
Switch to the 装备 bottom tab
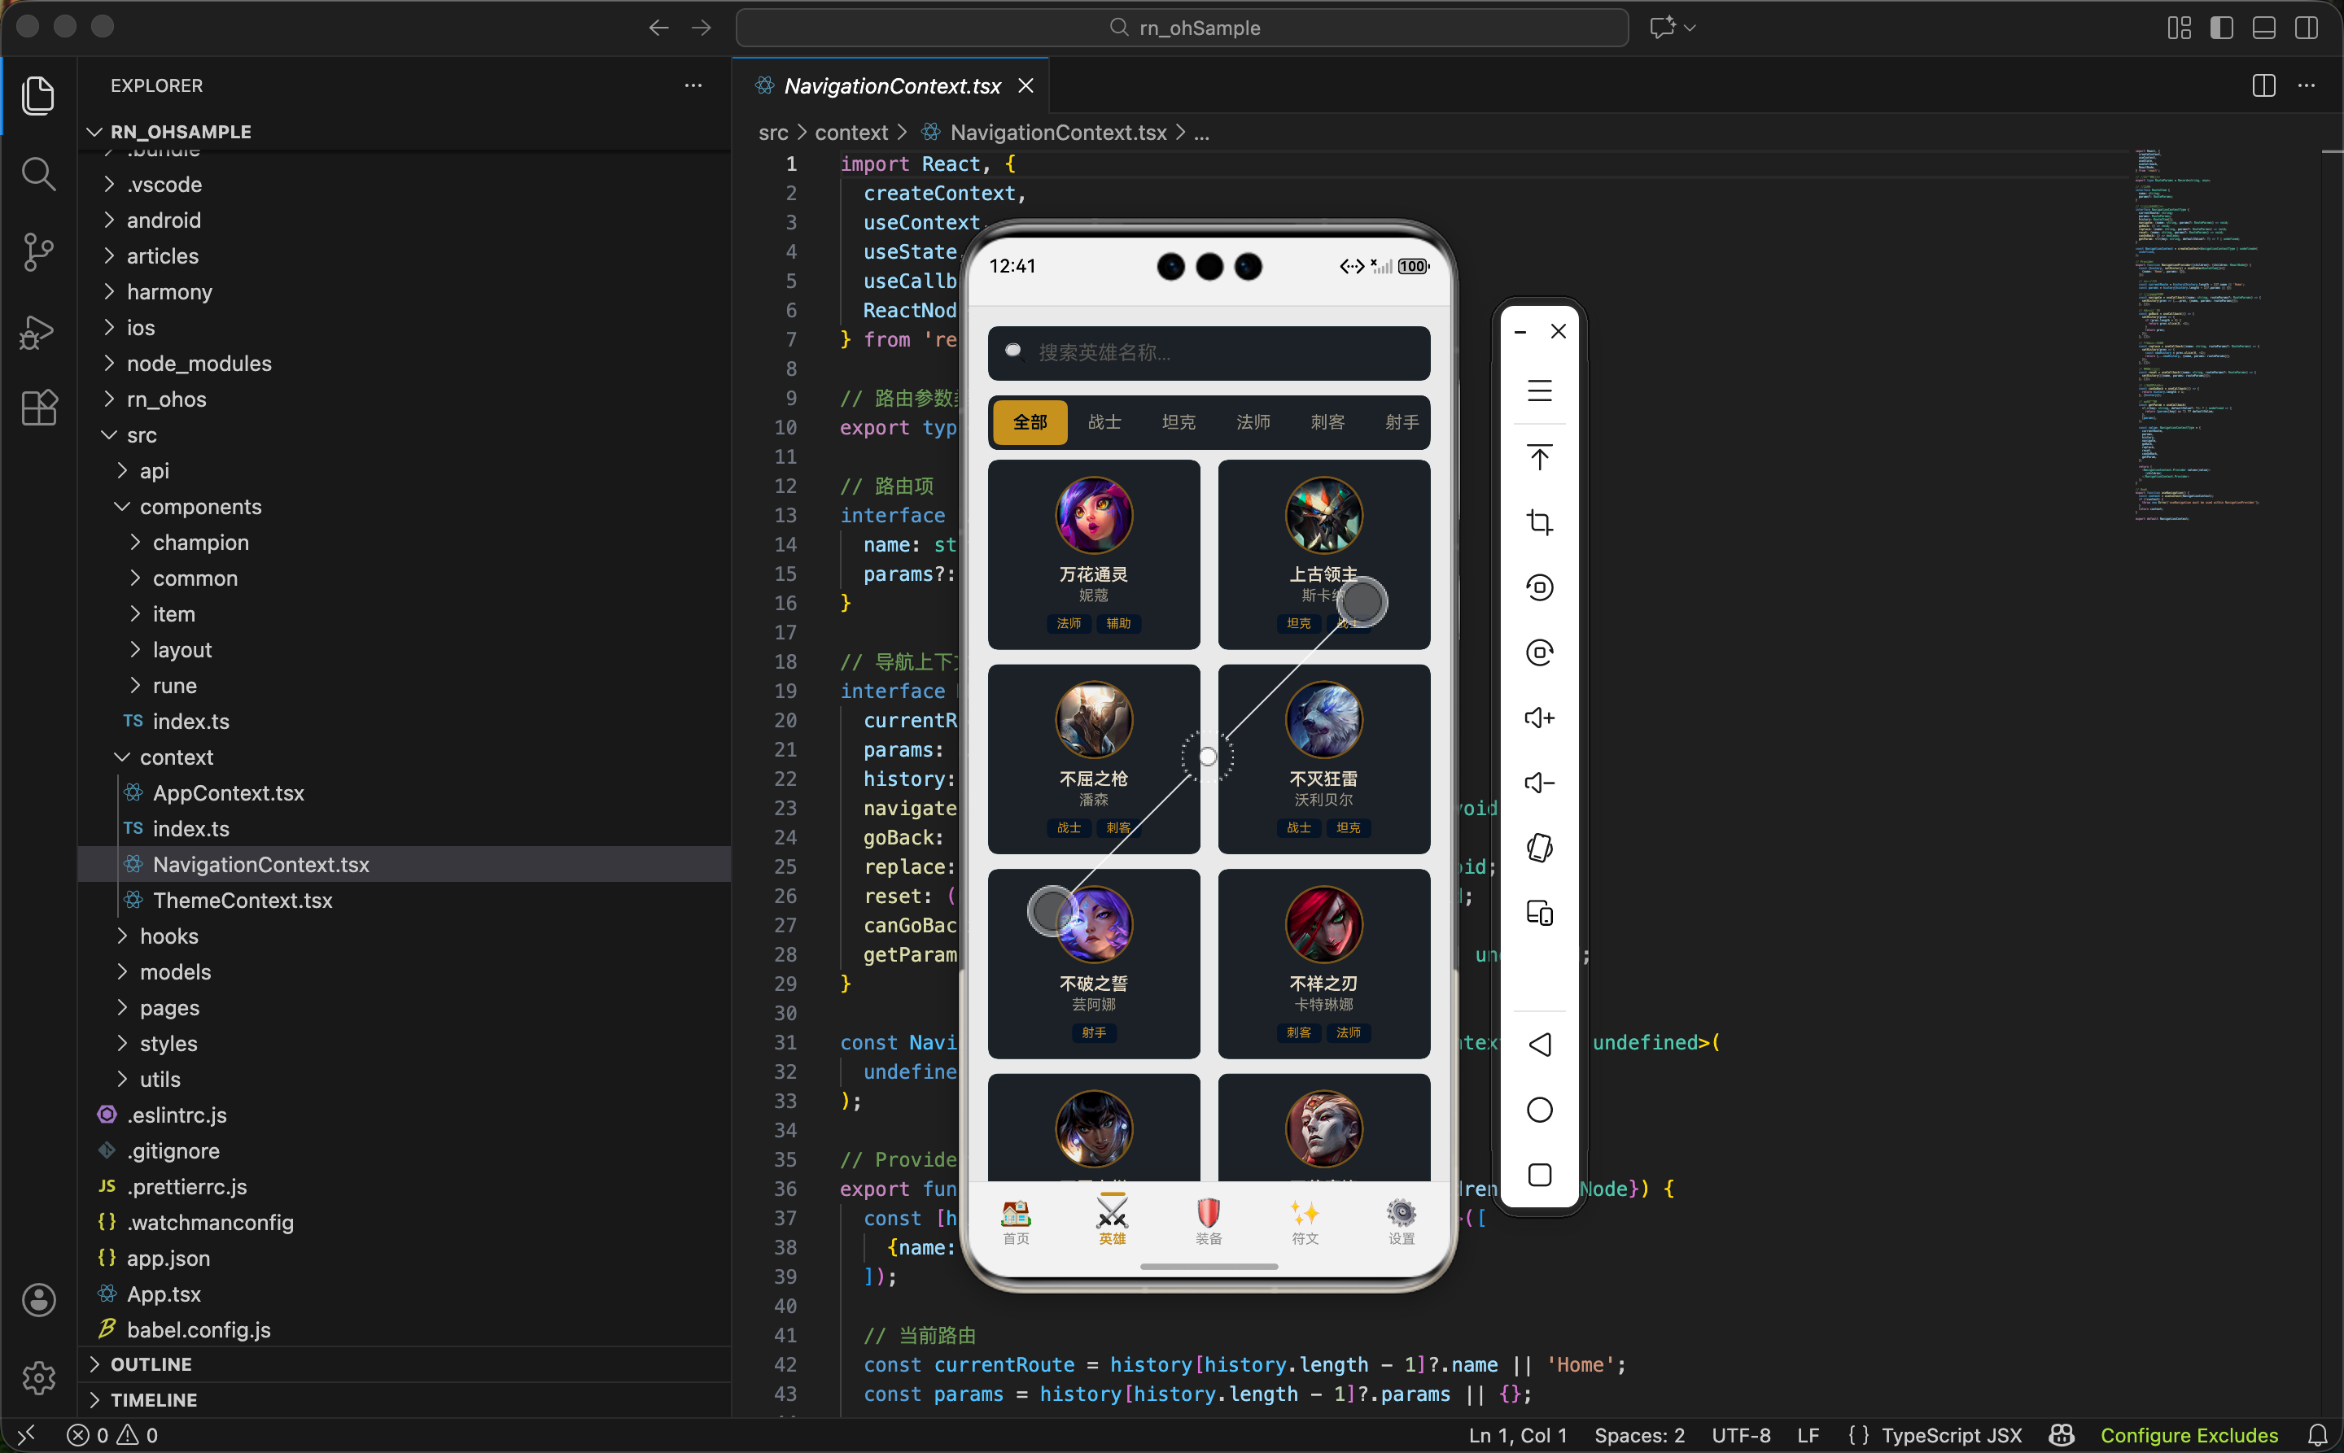pyautogui.click(x=1209, y=1221)
